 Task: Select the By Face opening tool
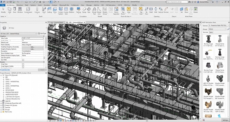(x=147, y=11)
